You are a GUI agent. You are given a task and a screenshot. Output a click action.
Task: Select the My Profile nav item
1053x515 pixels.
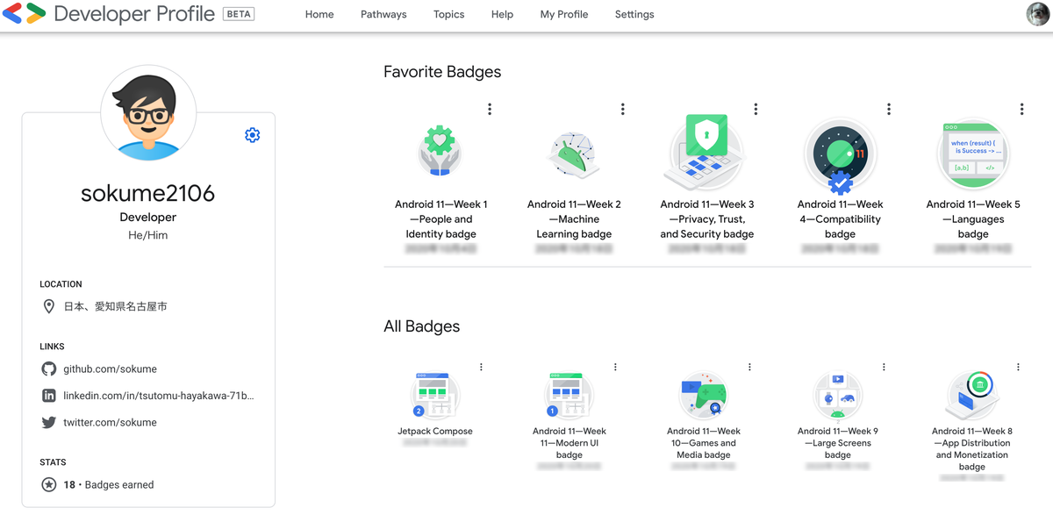pyautogui.click(x=564, y=15)
